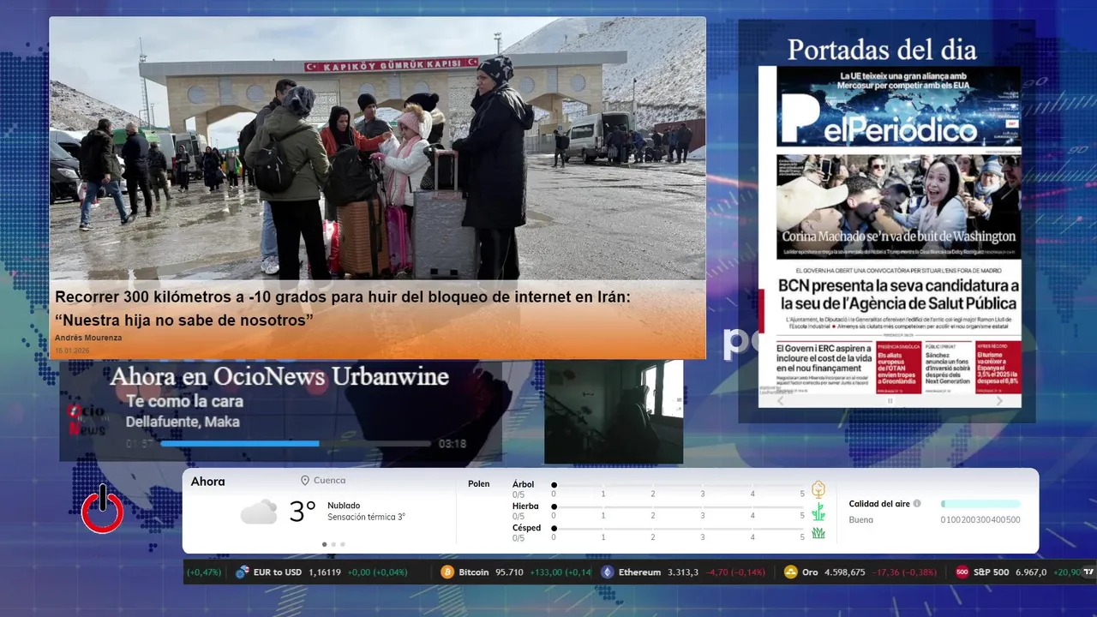
Task: Click EUR to USD rate 1,16119
Action: [325, 572]
